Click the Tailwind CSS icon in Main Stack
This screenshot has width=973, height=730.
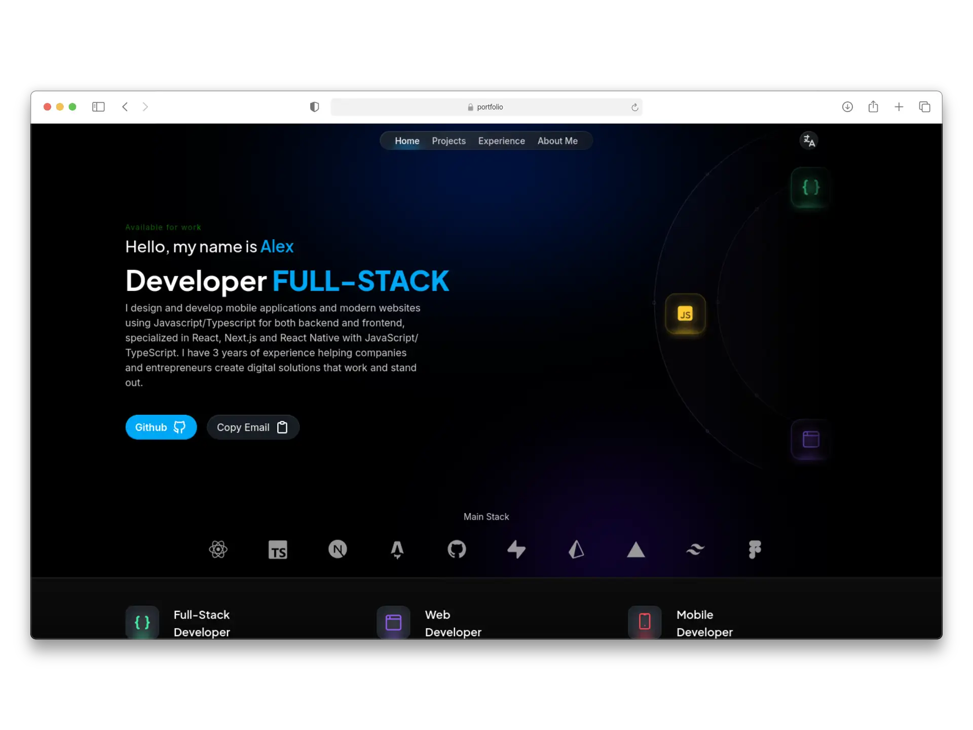coord(695,550)
